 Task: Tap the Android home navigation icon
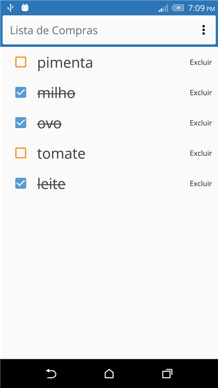tap(109, 373)
